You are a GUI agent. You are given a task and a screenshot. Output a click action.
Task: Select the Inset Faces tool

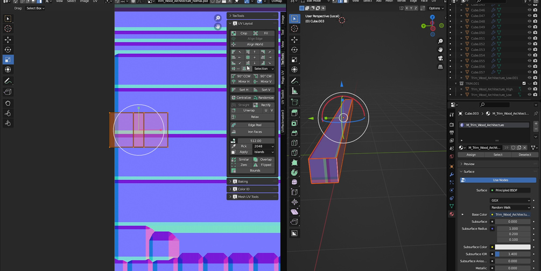tap(294, 123)
